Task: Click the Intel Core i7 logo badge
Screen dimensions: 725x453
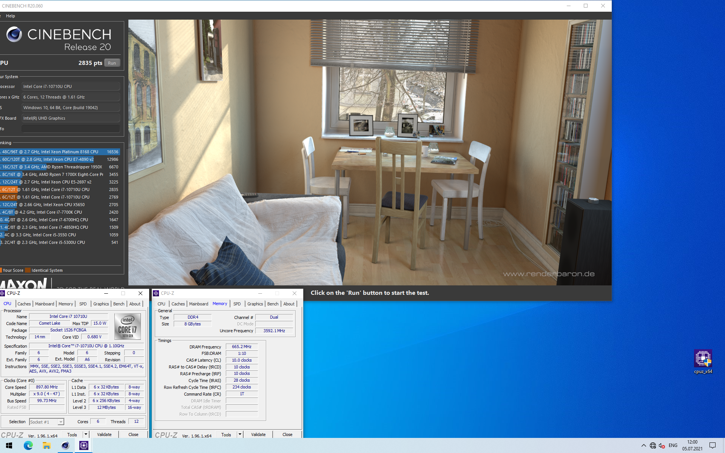Action: pyautogui.click(x=128, y=327)
